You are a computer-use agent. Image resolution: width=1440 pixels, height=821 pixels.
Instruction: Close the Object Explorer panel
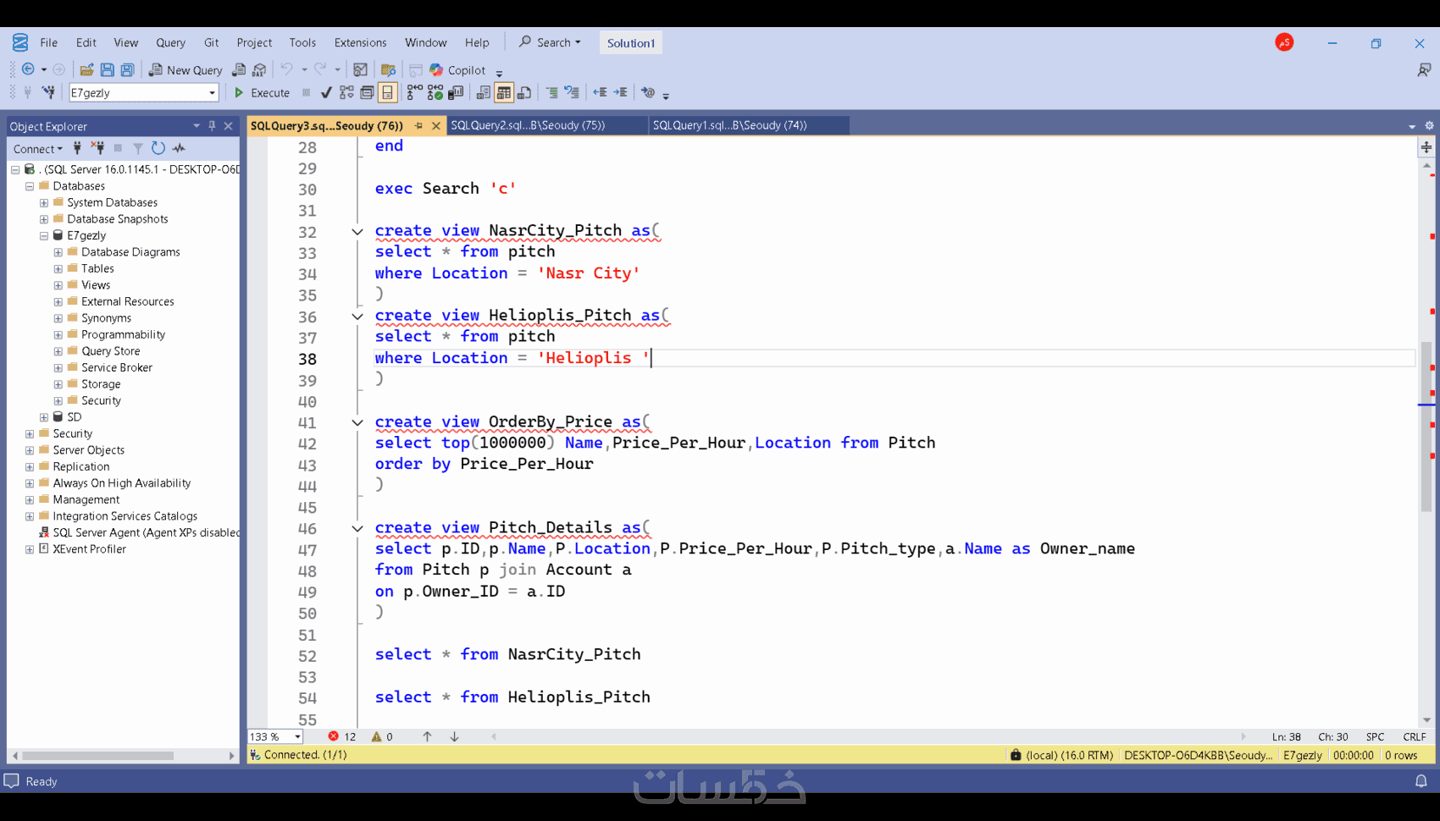pos(228,126)
